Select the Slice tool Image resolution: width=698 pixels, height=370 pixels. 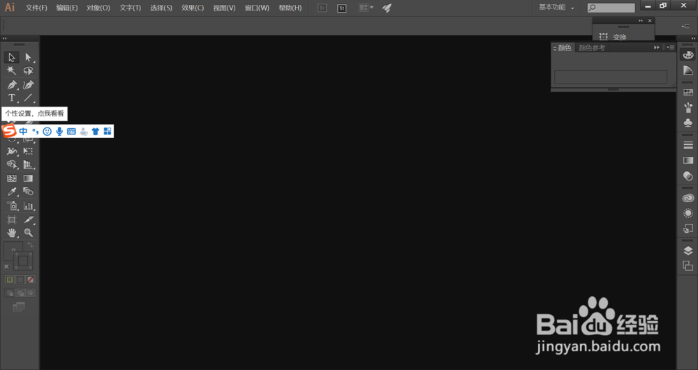pyautogui.click(x=29, y=219)
